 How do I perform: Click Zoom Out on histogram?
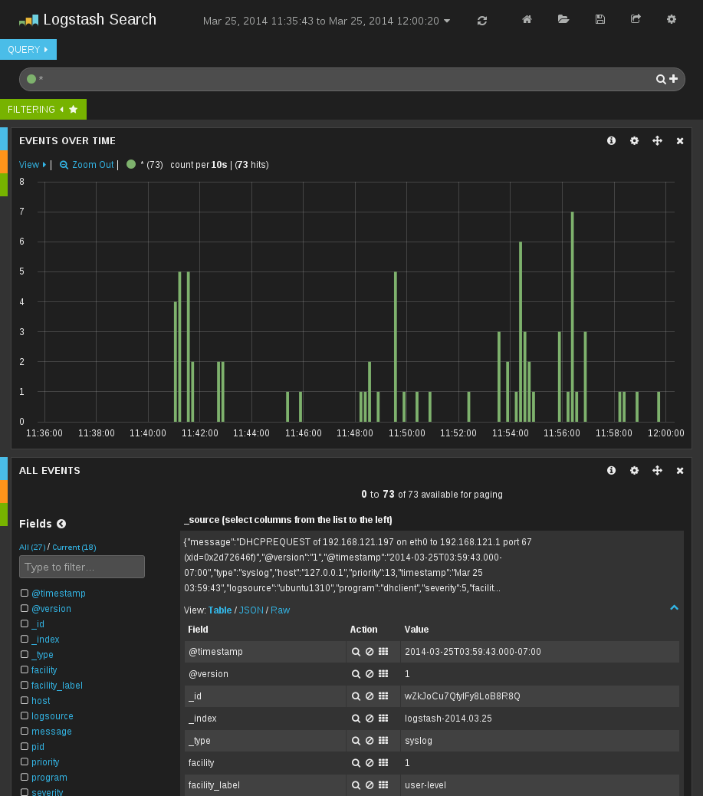tap(87, 164)
